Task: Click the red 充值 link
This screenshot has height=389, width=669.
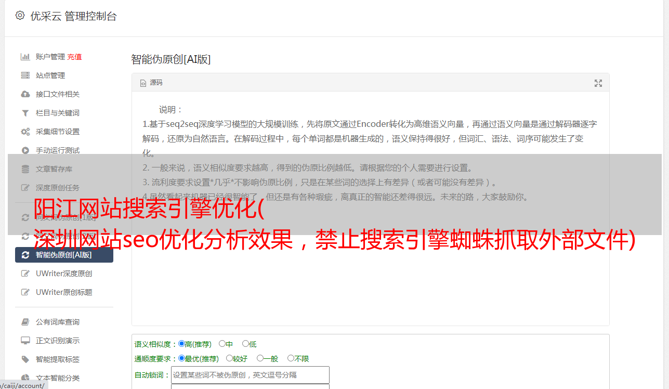Action: point(74,57)
